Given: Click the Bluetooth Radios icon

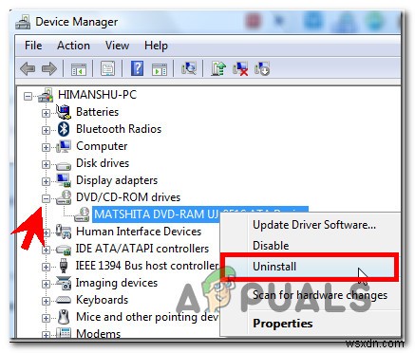Looking at the screenshot, I should [64, 129].
